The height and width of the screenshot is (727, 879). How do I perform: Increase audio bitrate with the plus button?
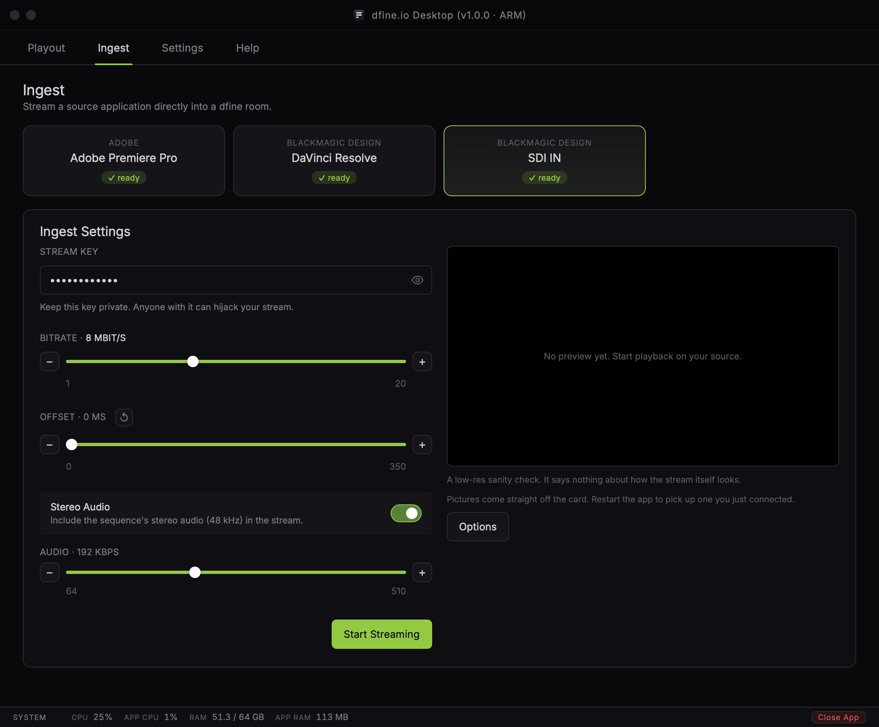point(422,572)
